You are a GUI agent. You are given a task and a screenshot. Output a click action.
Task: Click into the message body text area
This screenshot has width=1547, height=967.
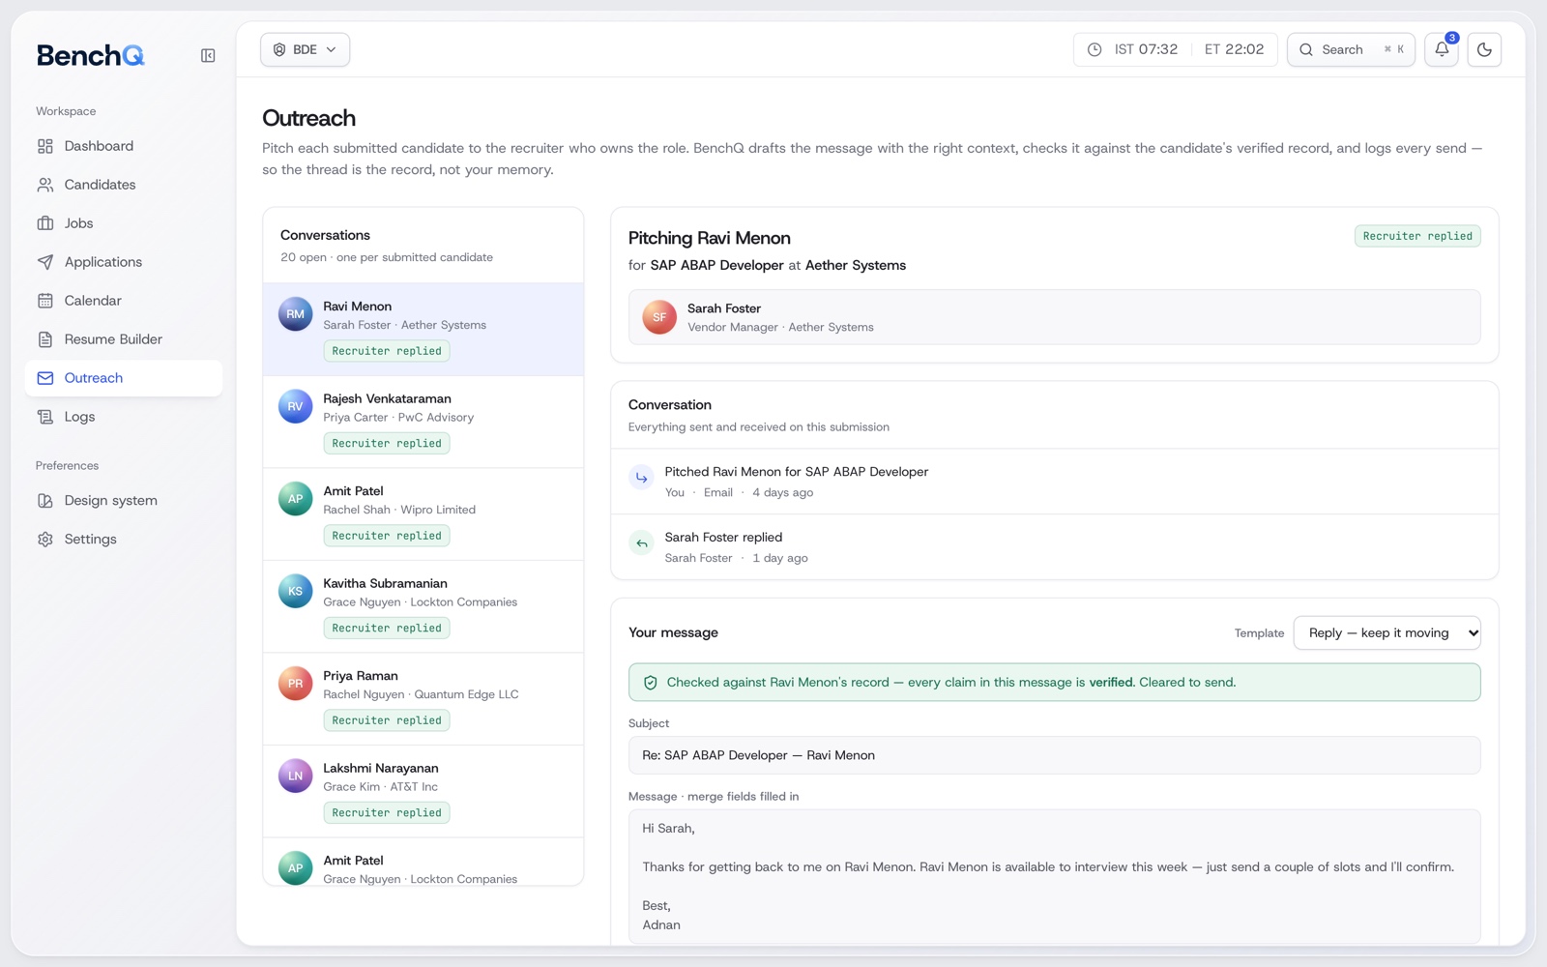tap(1054, 877)
